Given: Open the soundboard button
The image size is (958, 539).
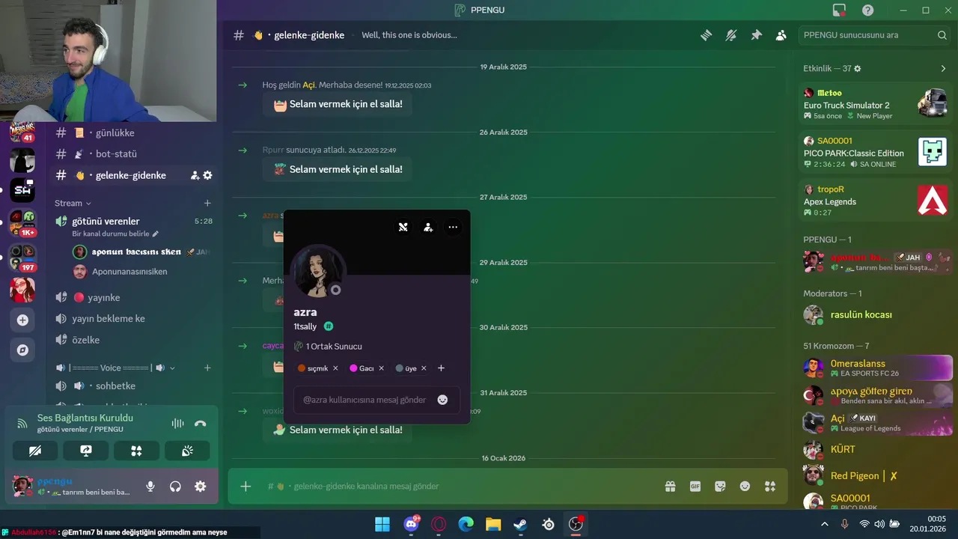Looking at the screenshot, I should 187,451.
